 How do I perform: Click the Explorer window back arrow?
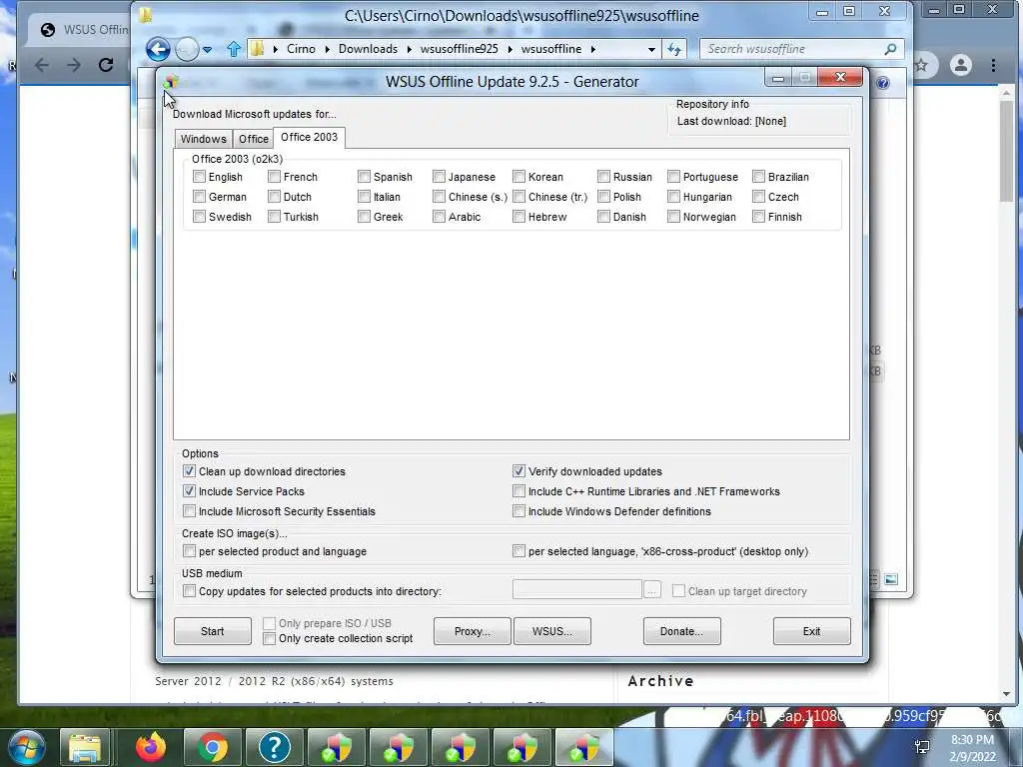coord(158,49)
